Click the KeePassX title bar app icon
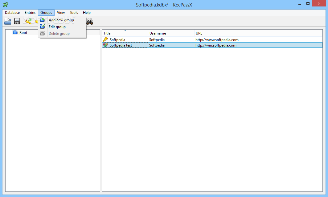 point(6,4)
